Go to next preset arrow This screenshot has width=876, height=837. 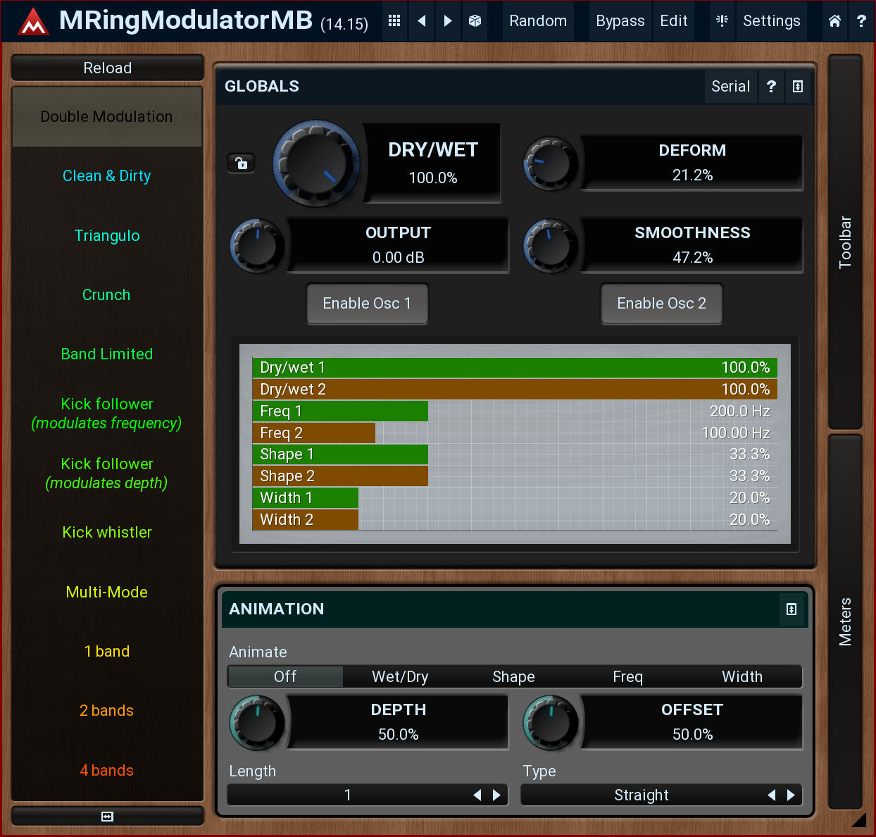(x=448, y=21)
